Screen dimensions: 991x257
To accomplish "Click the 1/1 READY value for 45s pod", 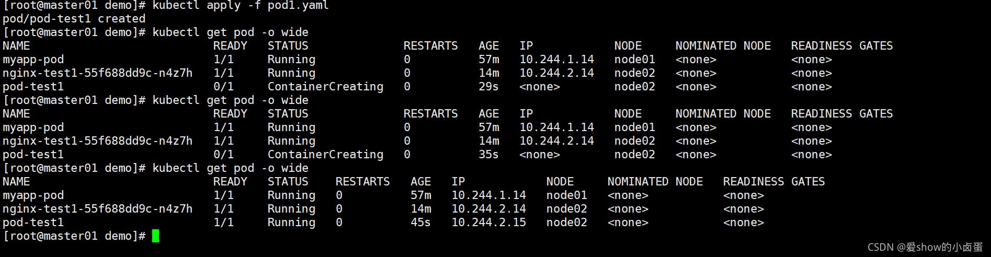I will (x=223, y=223).
